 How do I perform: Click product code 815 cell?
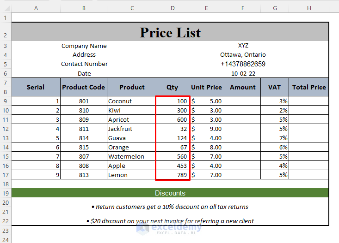point(84,147)
